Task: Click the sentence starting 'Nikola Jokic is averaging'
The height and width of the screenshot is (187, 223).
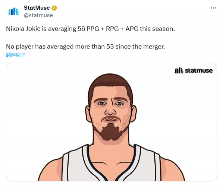Action: coord(90,29)
